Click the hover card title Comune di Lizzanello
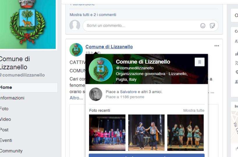This screenshot has width=238, height=157. (143, 62)
